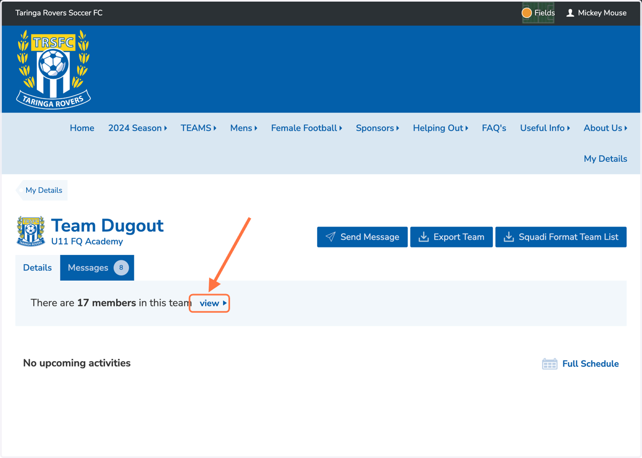Click the Team Dugout heading
This screenshot has height=458, width=642.
108,226
